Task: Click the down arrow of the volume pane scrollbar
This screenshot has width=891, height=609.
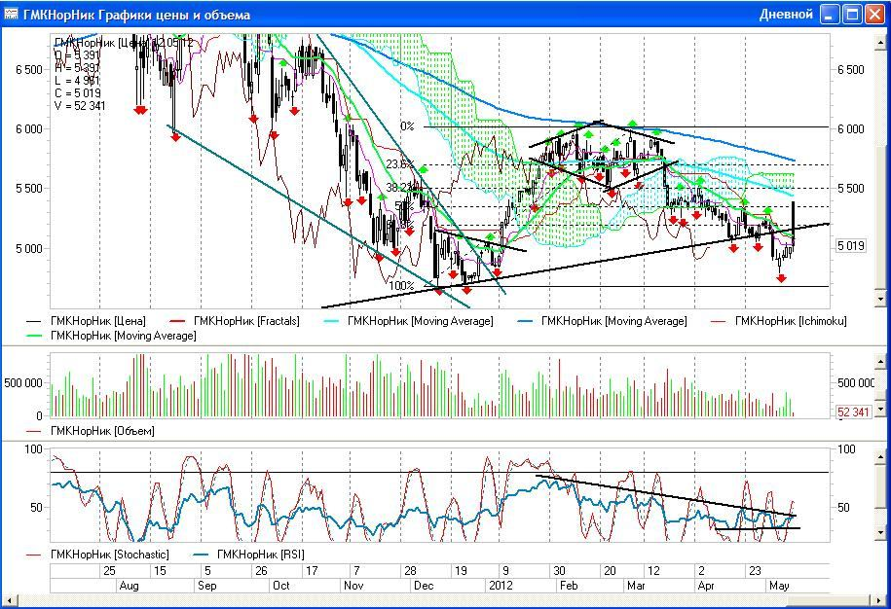Action: (880, 409)
